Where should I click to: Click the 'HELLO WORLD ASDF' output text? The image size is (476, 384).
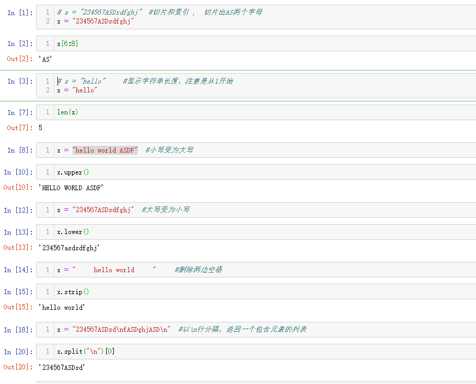pos(71,188)
